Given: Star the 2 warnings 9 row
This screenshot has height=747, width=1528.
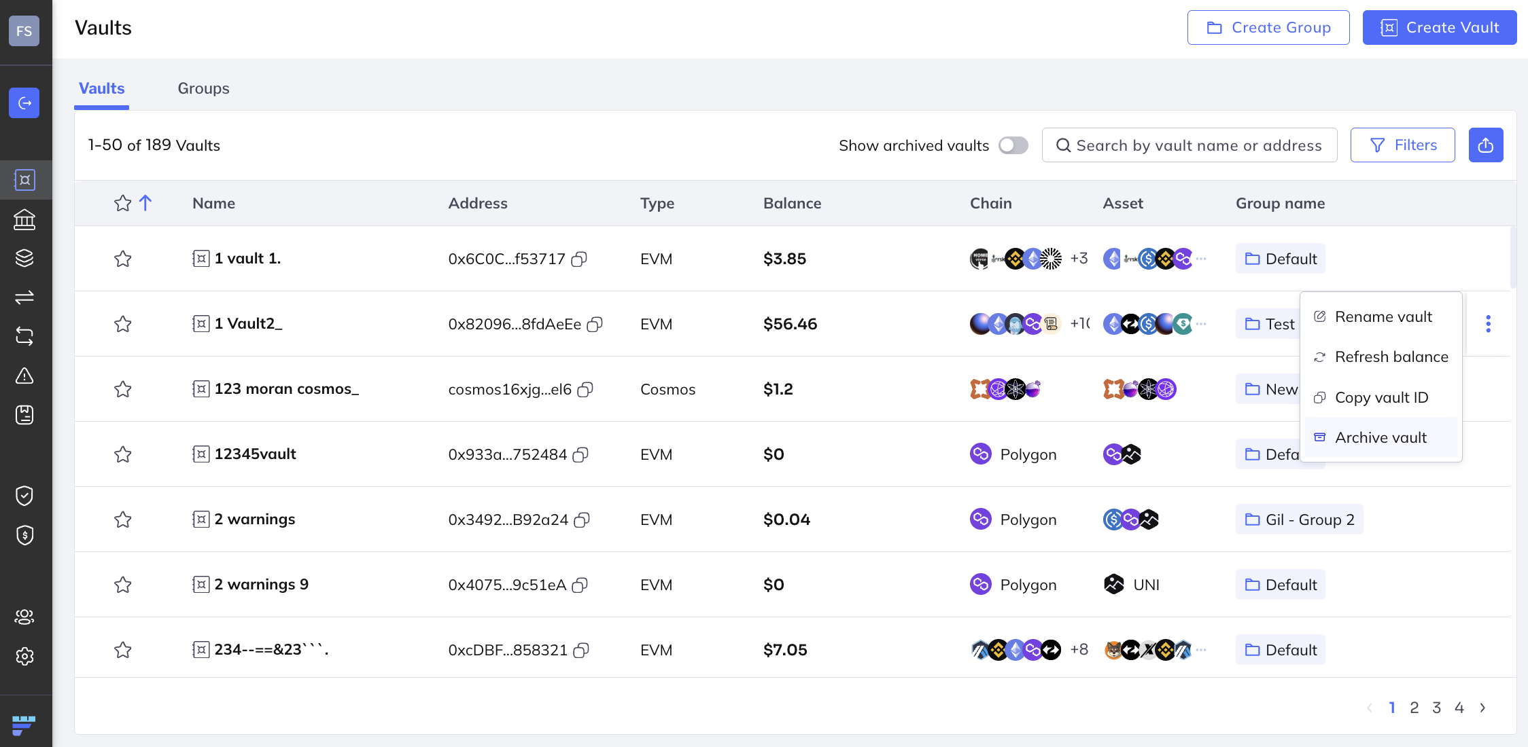Looking at the screenshot, I should 123,585.
